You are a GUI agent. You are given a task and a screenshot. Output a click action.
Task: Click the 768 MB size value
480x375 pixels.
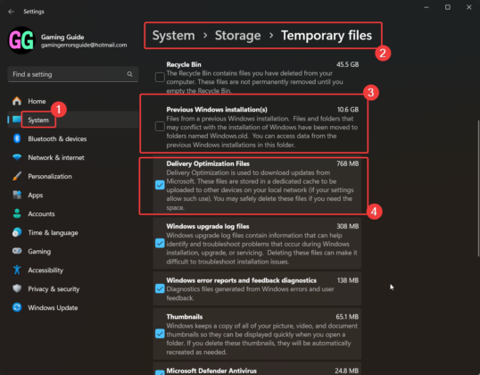[347, 163]
